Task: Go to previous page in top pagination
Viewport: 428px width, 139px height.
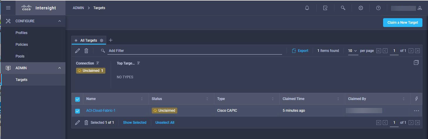Action: tap(385, 51)
